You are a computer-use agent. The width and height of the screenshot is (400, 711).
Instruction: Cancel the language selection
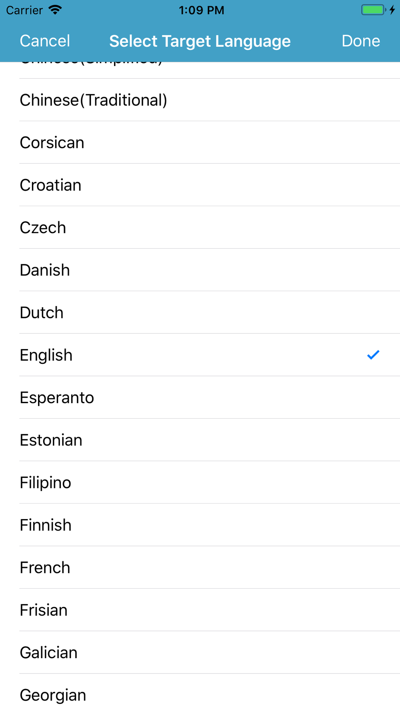point(45,41)
